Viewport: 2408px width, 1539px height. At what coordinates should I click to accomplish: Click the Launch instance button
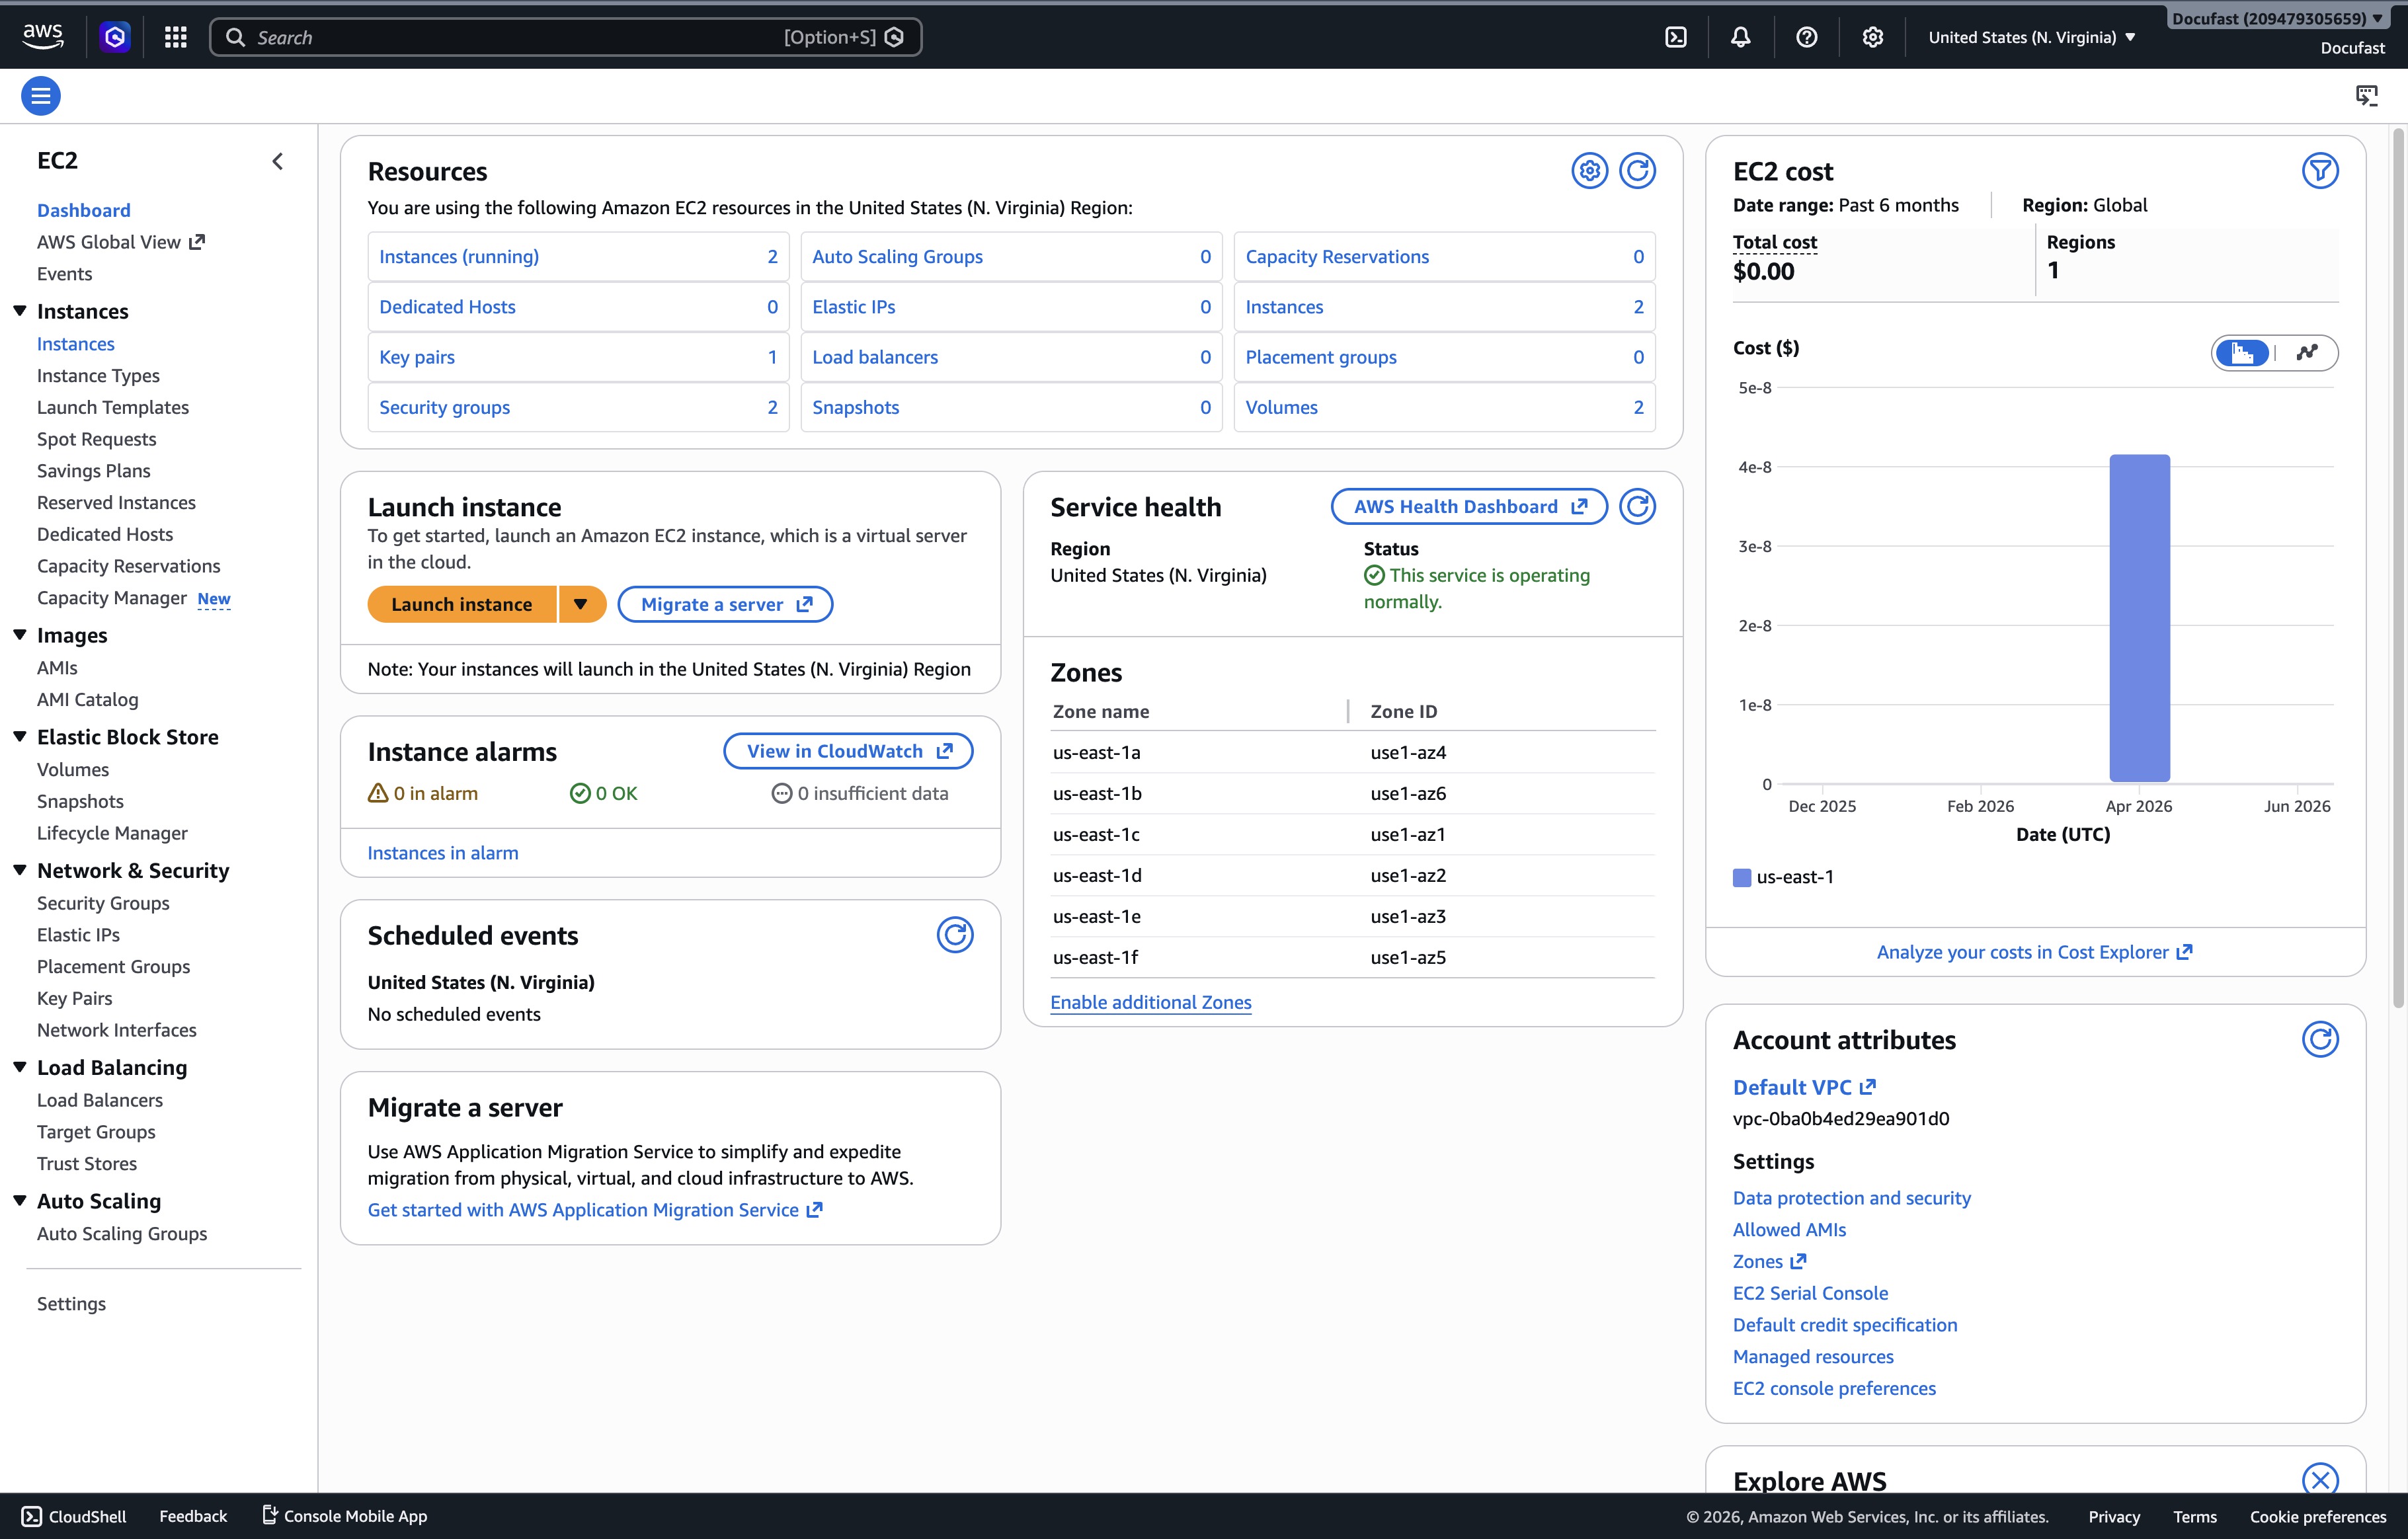point(462,604)
